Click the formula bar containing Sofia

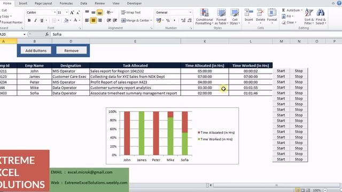pos(196,34)
